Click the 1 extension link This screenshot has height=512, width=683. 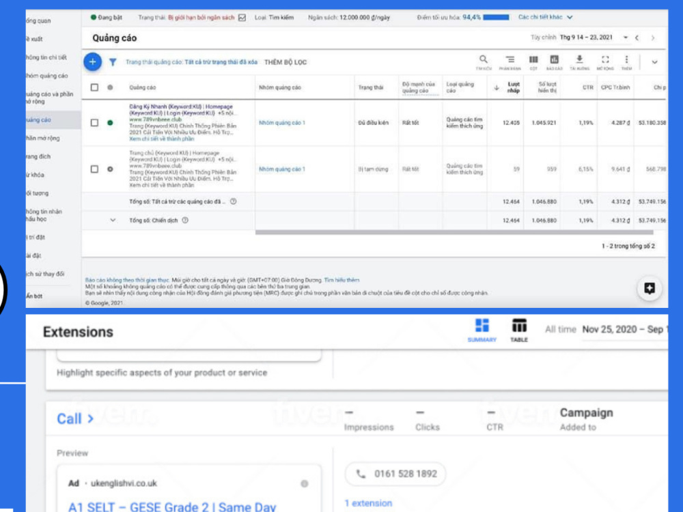[368, 503]
